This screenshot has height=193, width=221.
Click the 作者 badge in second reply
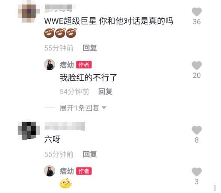click(84, 171)
